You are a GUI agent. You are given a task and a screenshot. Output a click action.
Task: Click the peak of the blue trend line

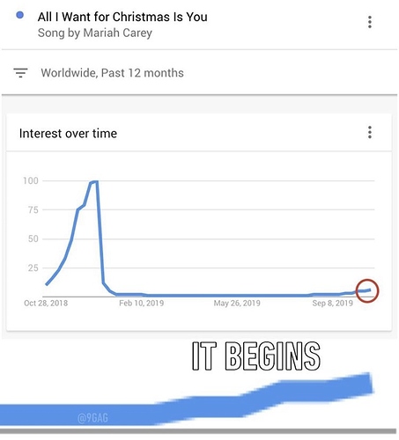point(93,182)
